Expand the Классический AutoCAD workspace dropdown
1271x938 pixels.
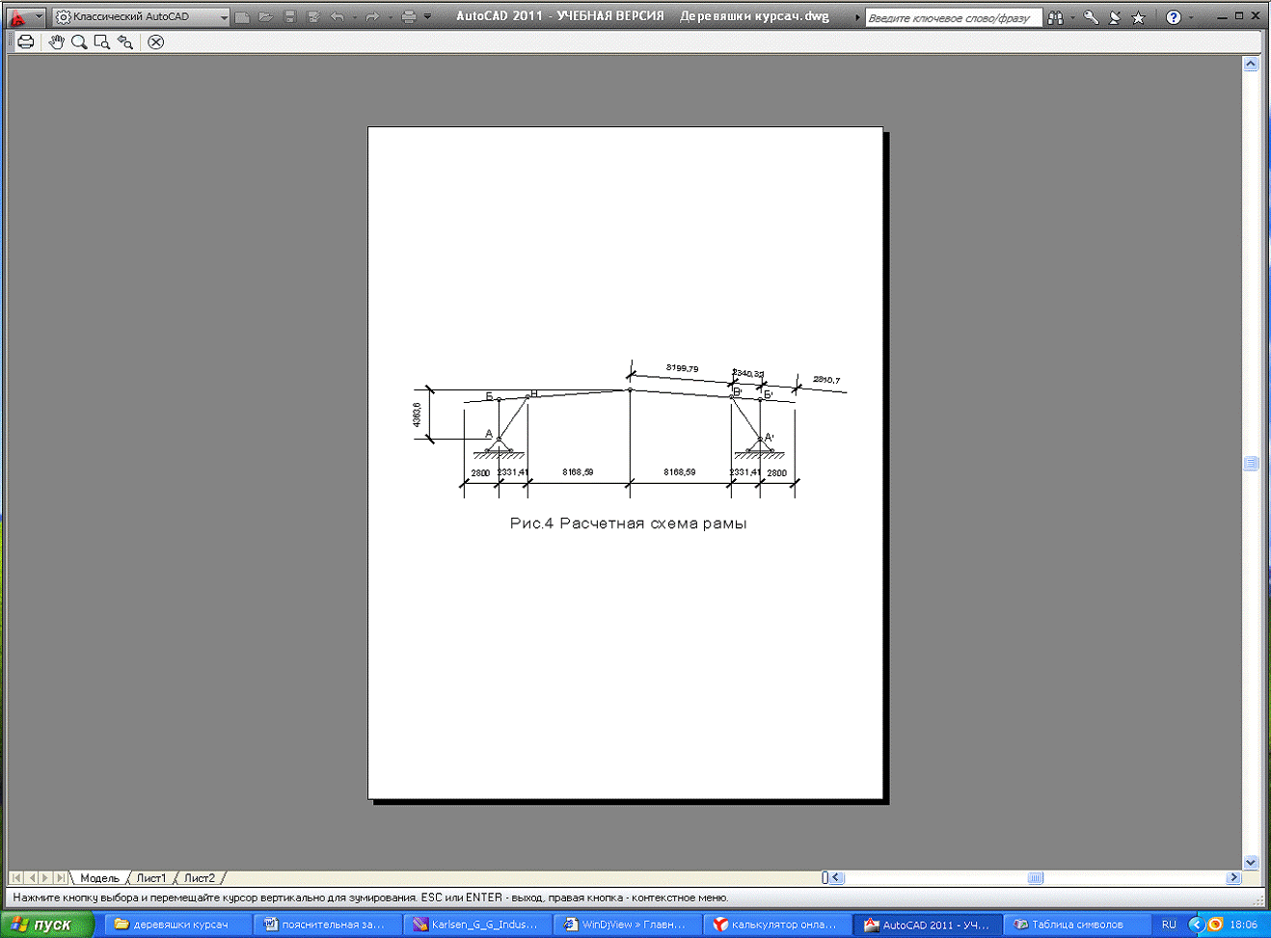click(224, 17)
